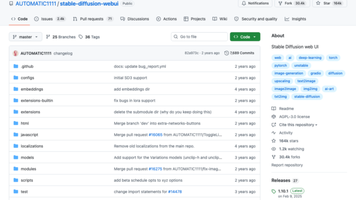Click the Go to file search field
This screenshot has height=200, width=356.
[x=199, y=37]
